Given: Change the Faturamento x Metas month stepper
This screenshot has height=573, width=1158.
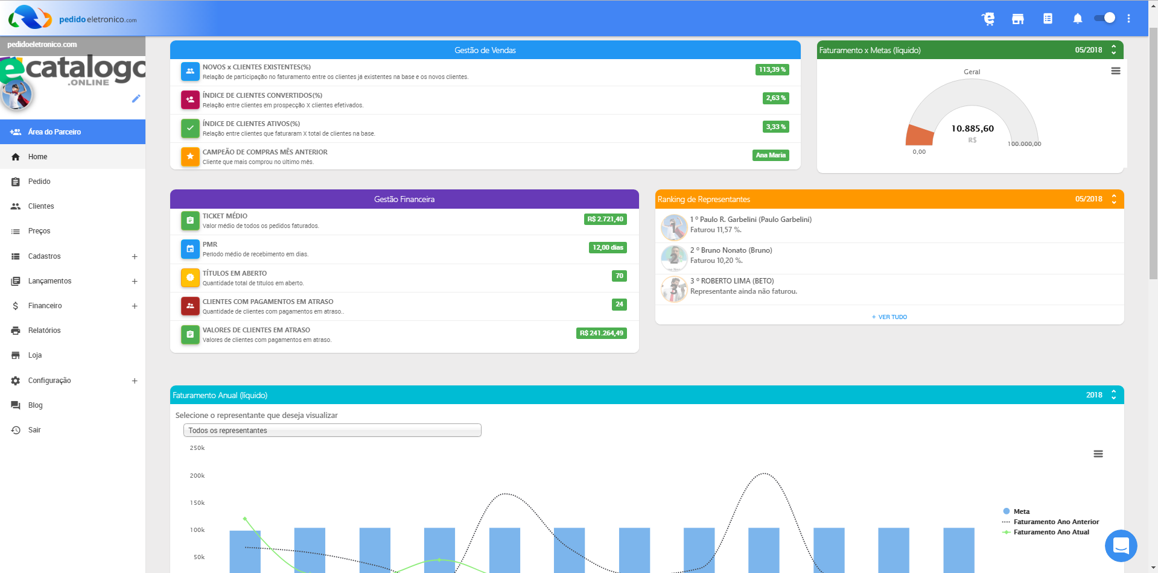Looking at the screenshot, I should [1114, 50].
